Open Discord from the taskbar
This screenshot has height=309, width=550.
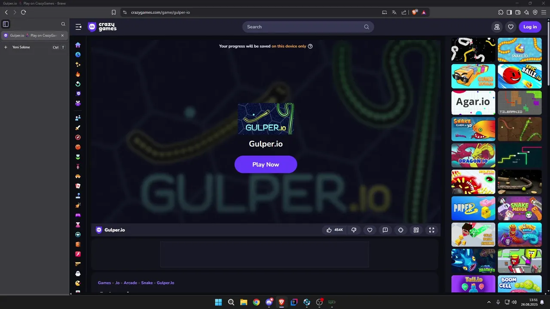point(269,302)
